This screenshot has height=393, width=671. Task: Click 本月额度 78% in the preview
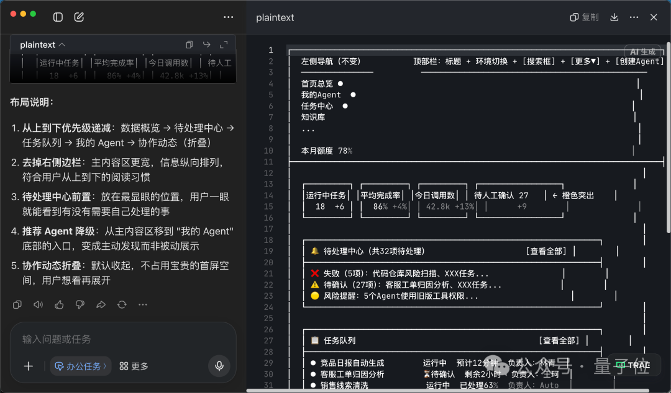[x=327, y=151]
